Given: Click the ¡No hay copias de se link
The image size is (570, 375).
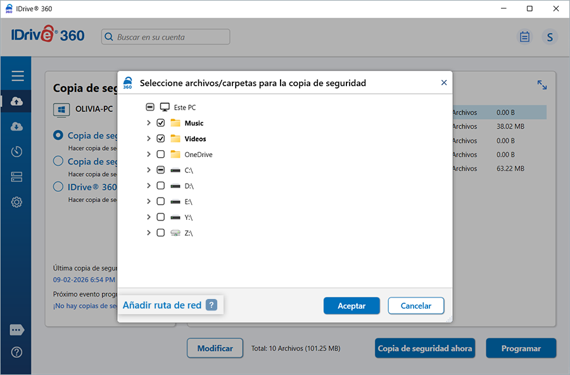Looking at the screenshot, I should coord(85,306).
